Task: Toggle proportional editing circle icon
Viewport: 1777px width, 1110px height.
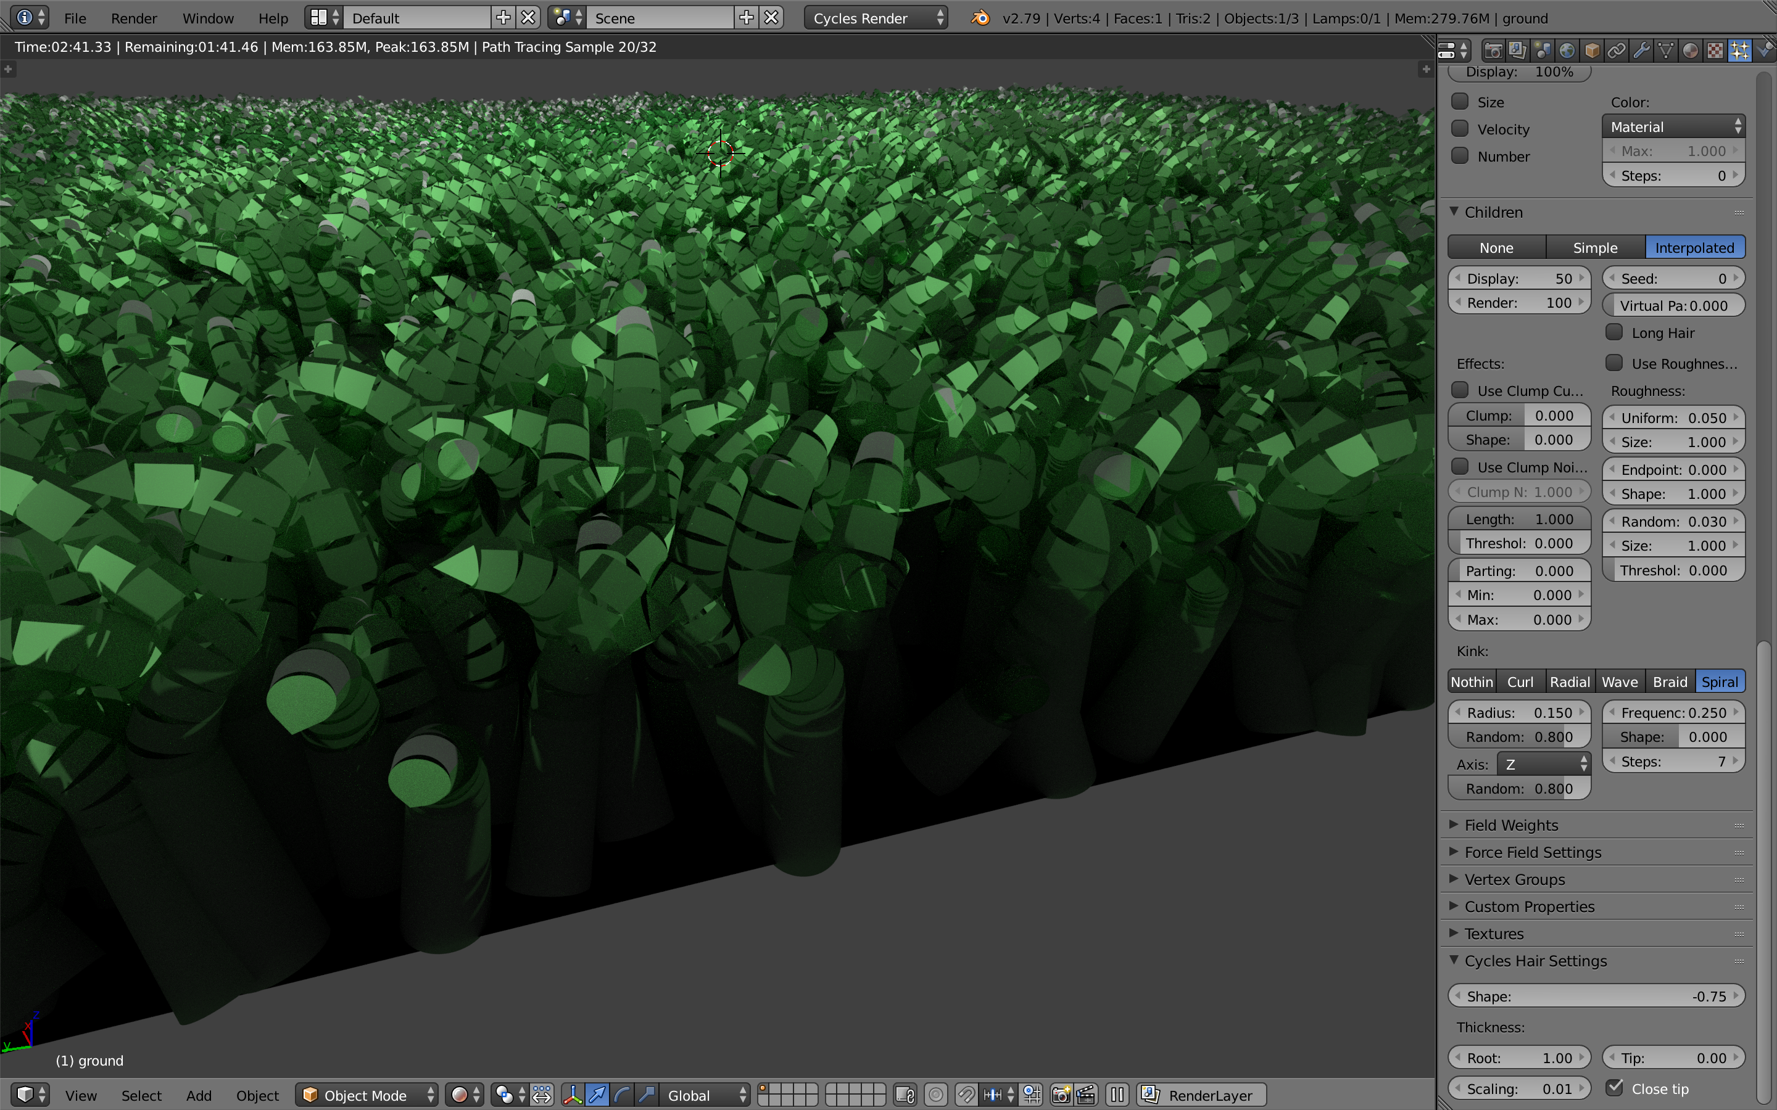Action: (936, 1095)
